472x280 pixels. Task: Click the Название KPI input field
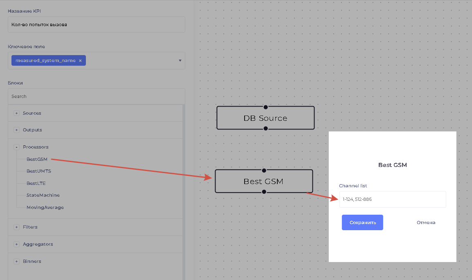[x=96, y=24]
